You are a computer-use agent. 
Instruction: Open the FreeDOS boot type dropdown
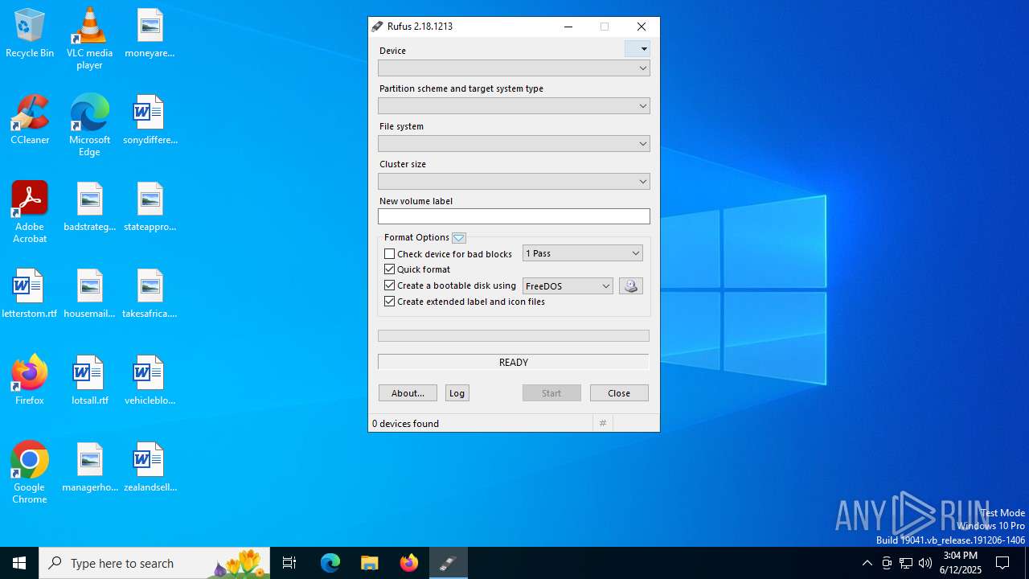point(568,286)
